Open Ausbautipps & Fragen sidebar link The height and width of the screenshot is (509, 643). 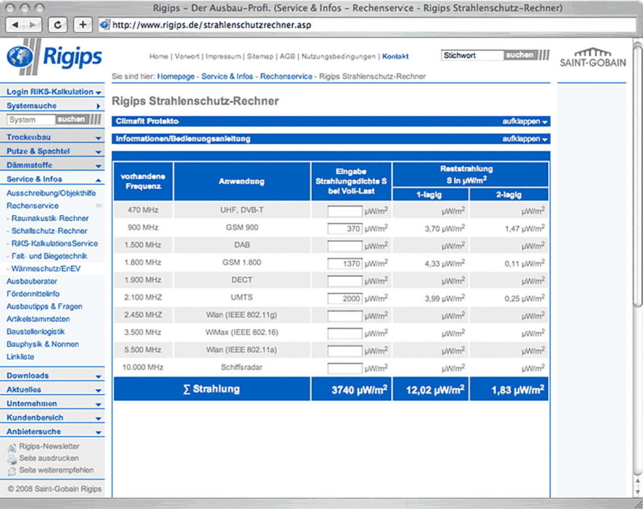(44, 307)
